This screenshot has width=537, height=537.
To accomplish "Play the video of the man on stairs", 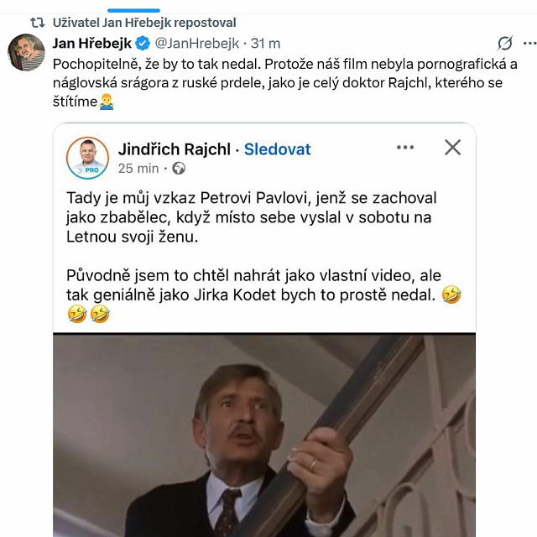I will [264, 436].
